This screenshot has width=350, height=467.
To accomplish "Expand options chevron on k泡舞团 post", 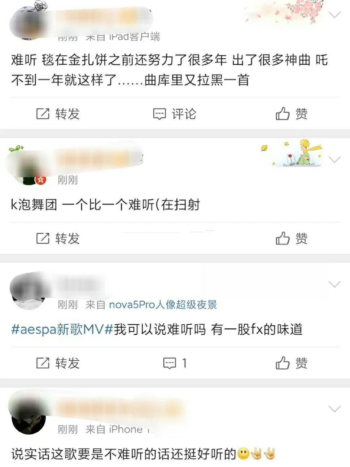I will click(335, 159).
